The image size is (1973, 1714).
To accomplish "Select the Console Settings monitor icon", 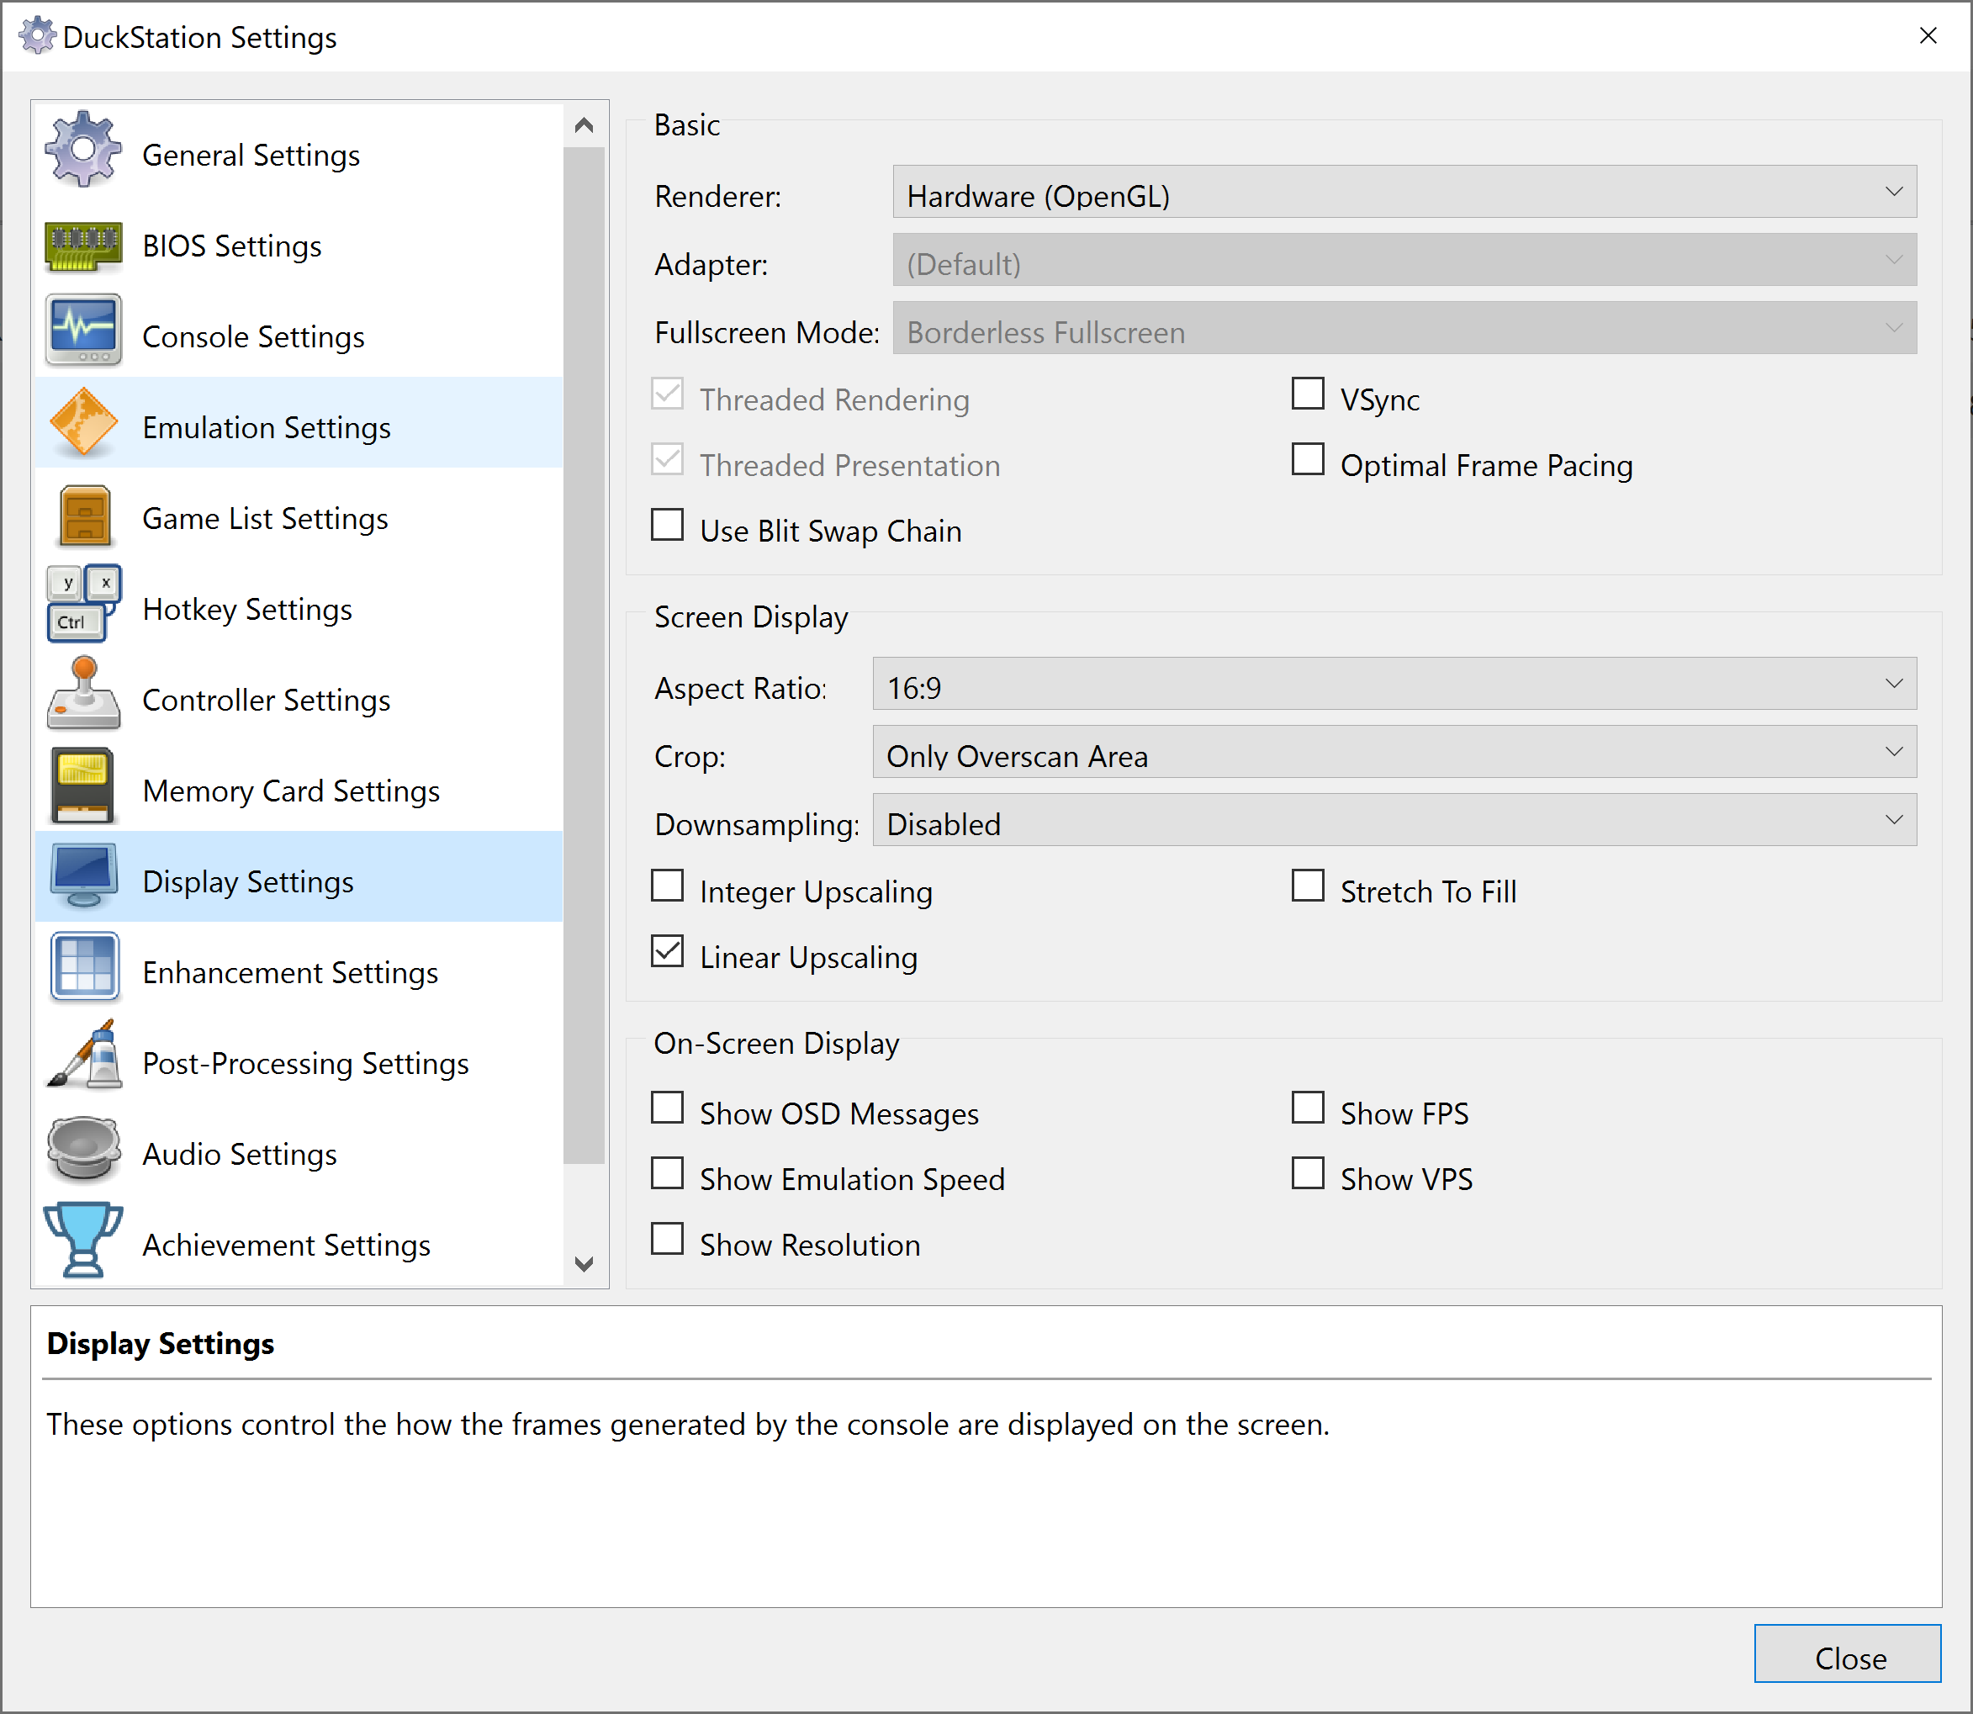I will pos(83,331).
